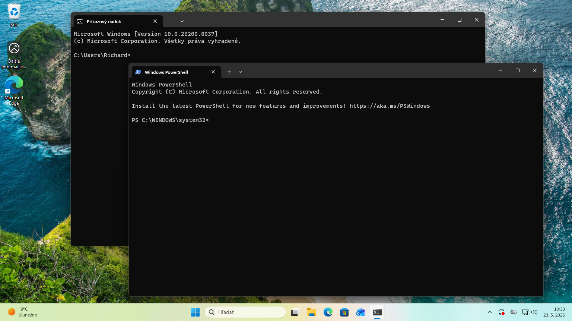
Task: Add a new tab in Príkazový riadok window
Action: coord(171,21)
